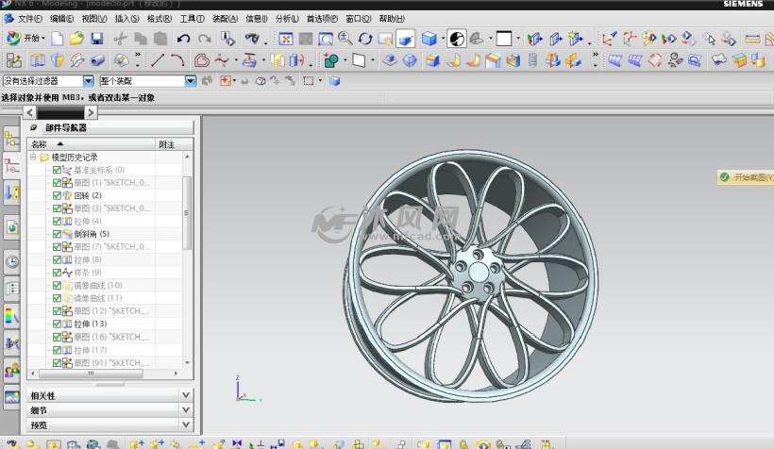774x449 pixels.
Task: Toggle the checkbox for 样条 (9)
Action: click(x=57, y=273)
